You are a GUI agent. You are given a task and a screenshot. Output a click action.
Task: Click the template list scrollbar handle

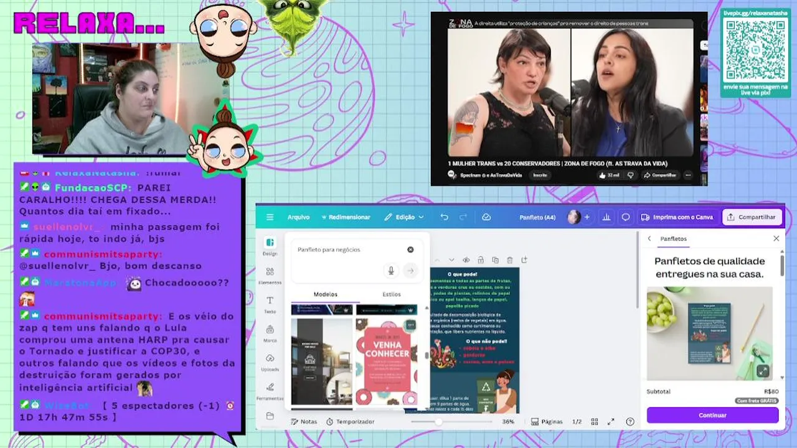(427, 355)
